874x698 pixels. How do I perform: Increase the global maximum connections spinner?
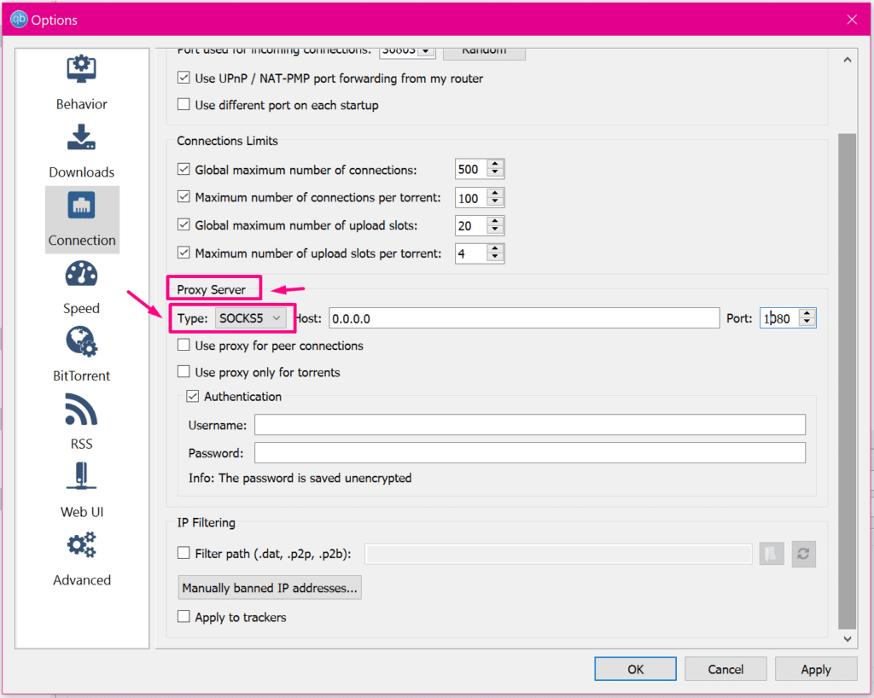tap(495, 165)
